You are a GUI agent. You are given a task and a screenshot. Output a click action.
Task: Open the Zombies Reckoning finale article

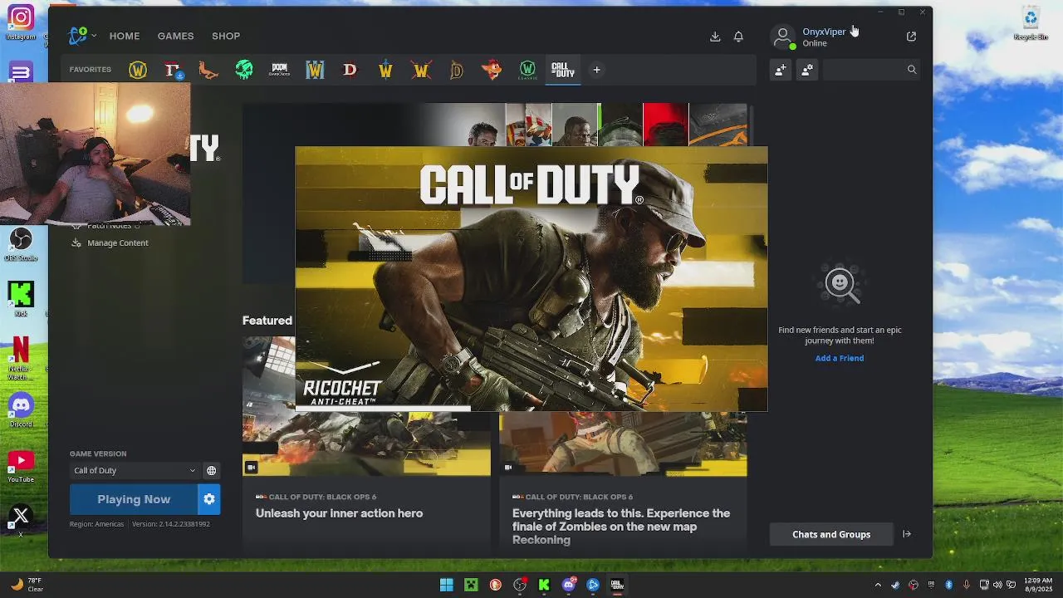[621, 527]
